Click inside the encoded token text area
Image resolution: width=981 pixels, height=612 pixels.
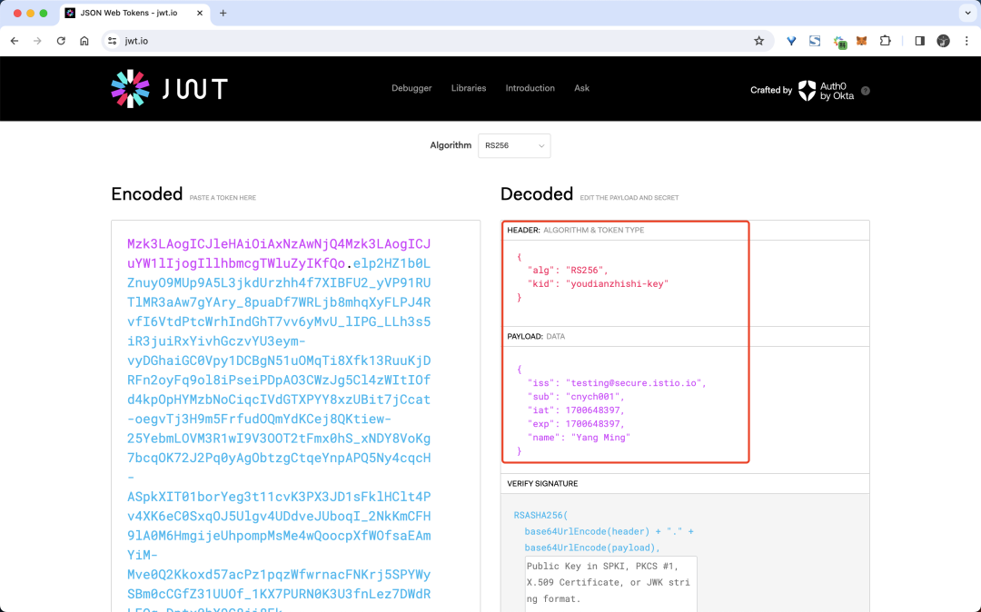(295, 409)
